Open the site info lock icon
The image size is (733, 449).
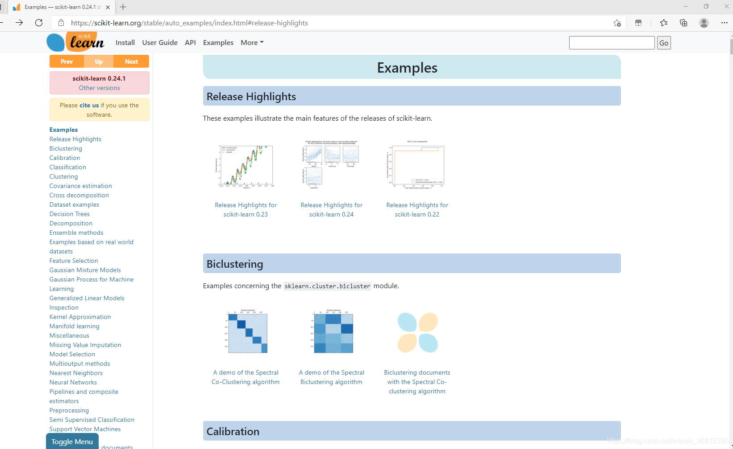(61, 23)
